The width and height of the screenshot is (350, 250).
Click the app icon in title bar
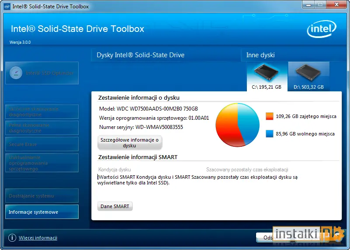tap(7, 7)
